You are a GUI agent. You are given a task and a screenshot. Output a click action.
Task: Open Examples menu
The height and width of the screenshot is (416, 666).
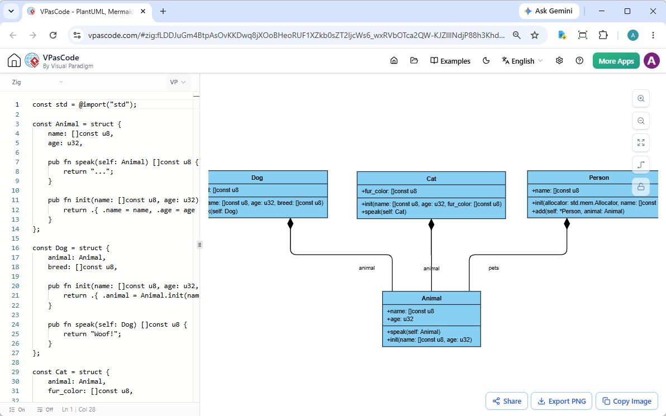pyautogui.click(x=450, y=61)
